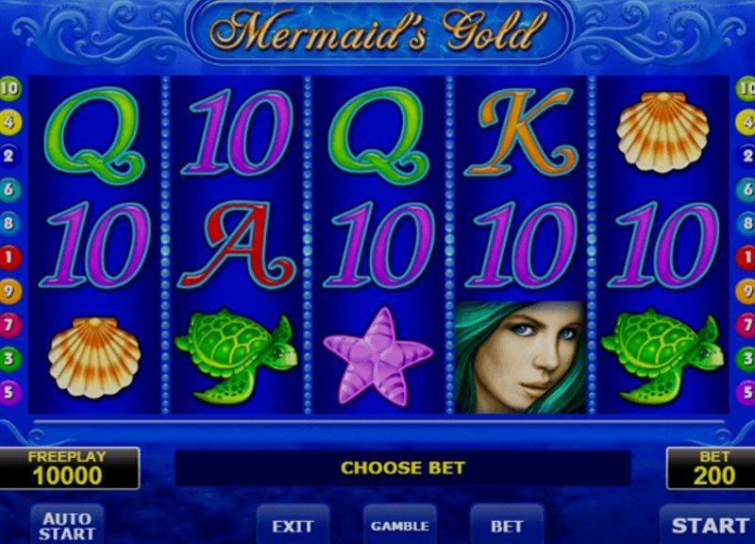Toggle payline 10 marker on left
This screenshot has width=755, height=544.
(9, 88)
